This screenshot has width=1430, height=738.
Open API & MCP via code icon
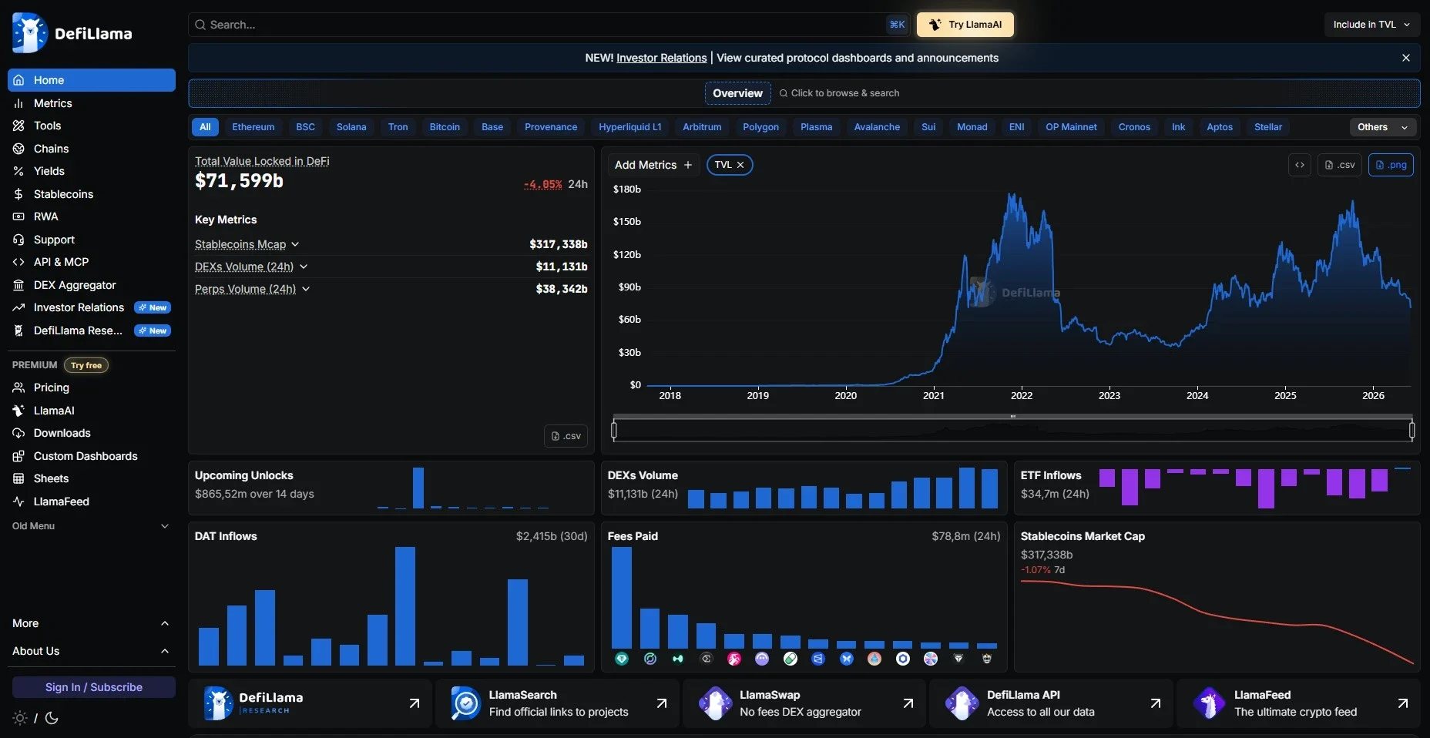[18, 262]
